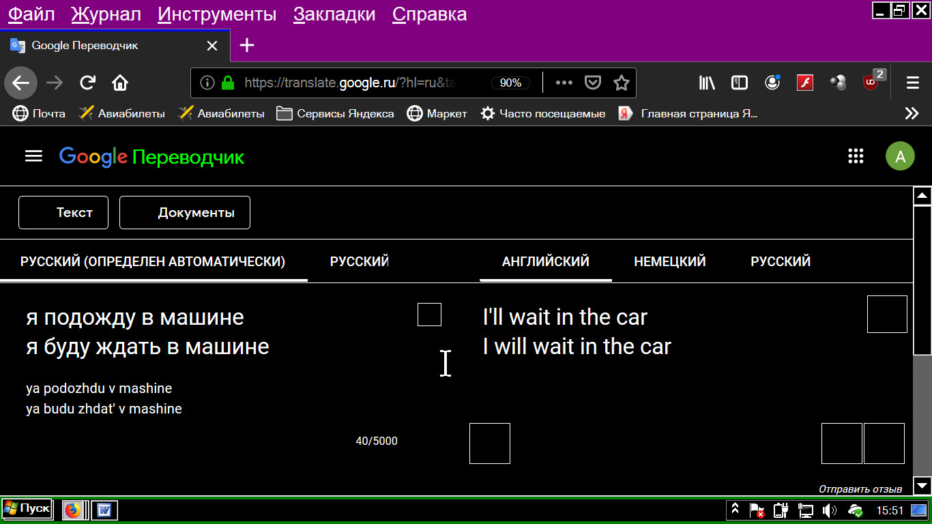932x524 pixels.
Task: Open the volume speaker tray icon
Action: point(830,510)
